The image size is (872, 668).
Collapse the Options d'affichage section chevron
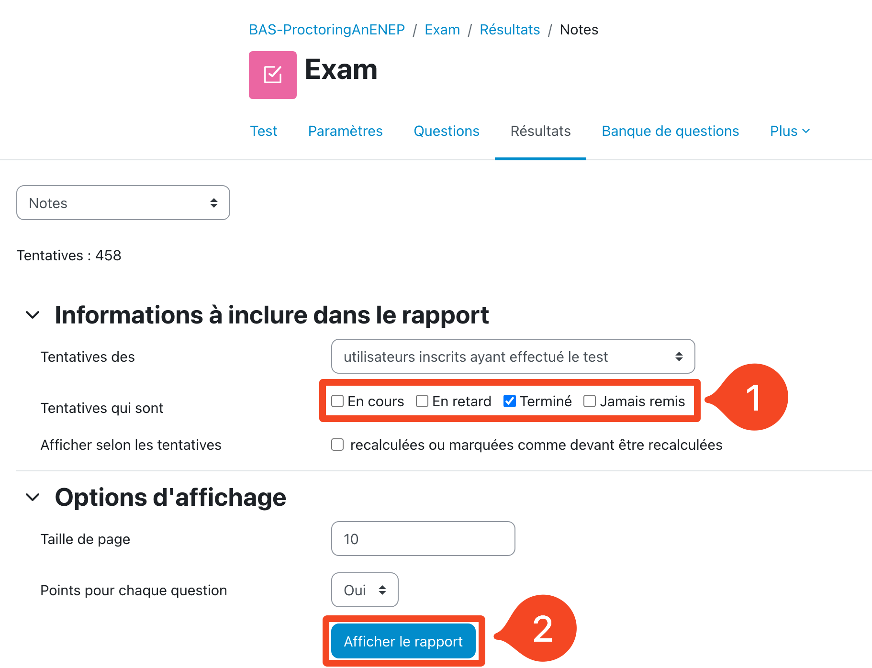33,498
